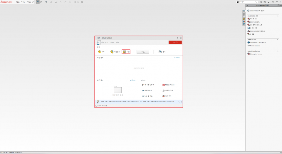Click the New document toolbar icon
This screenshot has width=282, height=154.
pyautogui.click(x=41, y=2)
